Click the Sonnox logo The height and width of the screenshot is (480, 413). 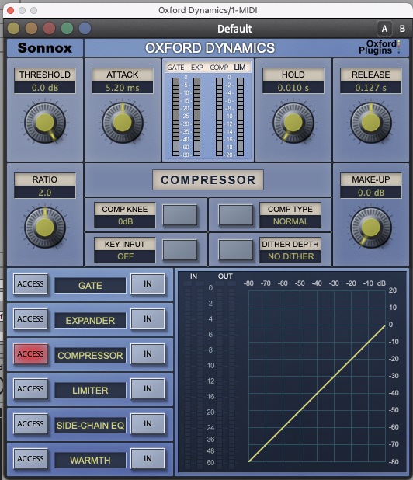click(45, 48)
